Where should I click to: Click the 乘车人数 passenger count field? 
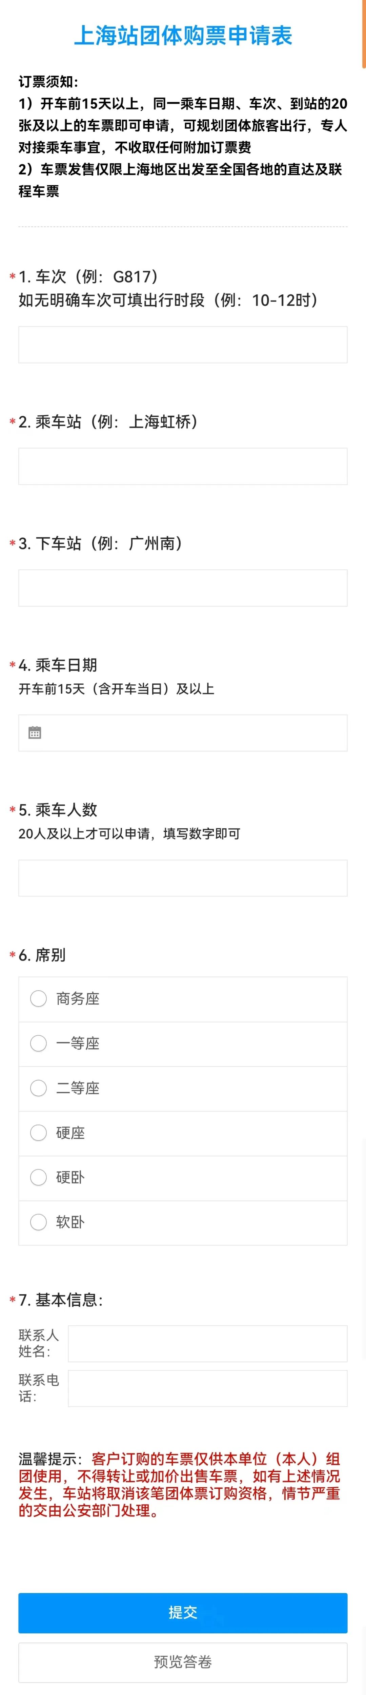click(182, 877)
